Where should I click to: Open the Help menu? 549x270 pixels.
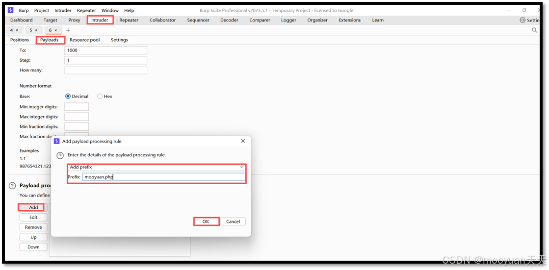(129, 10)
